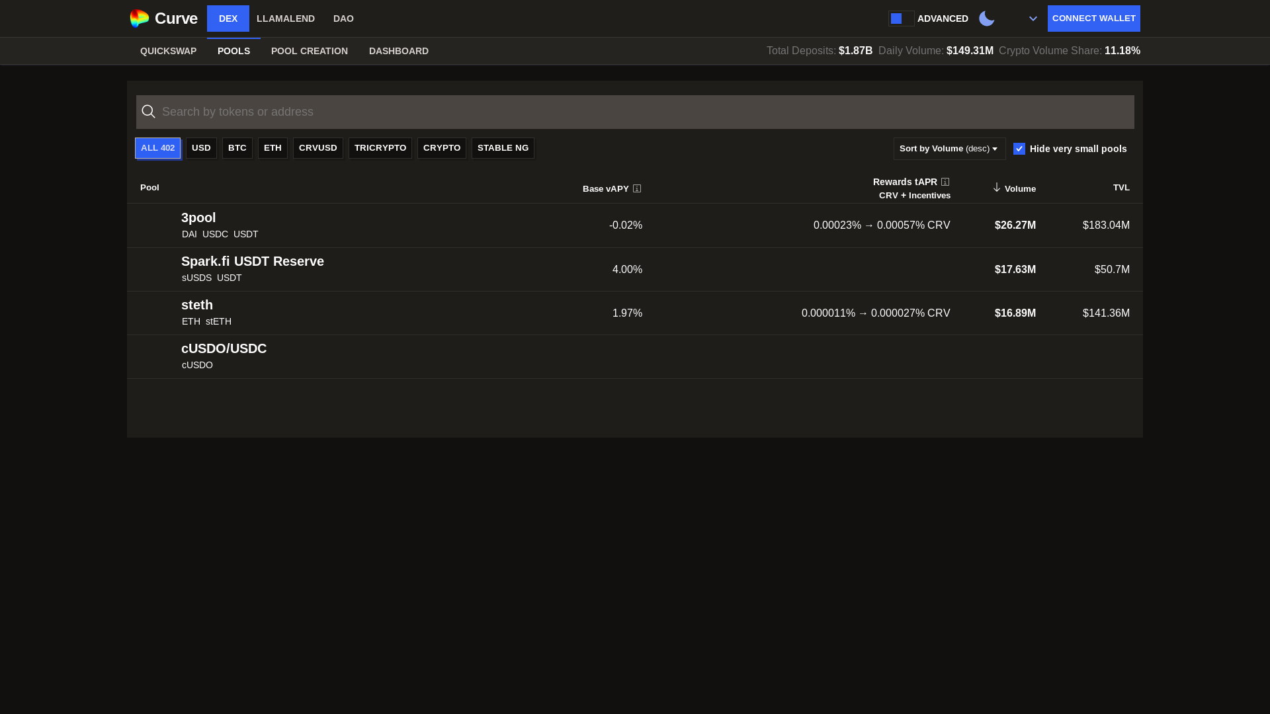This screenshot has width=1270, height=714.
Task: Select the POOLS tab
Action: pyautogui.click(x=233, y=51)
